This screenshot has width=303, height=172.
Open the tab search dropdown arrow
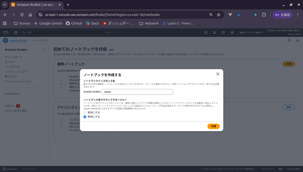click(5, 5)
